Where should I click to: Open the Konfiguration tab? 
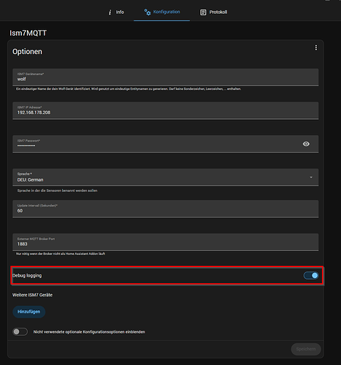coord(162,12)
